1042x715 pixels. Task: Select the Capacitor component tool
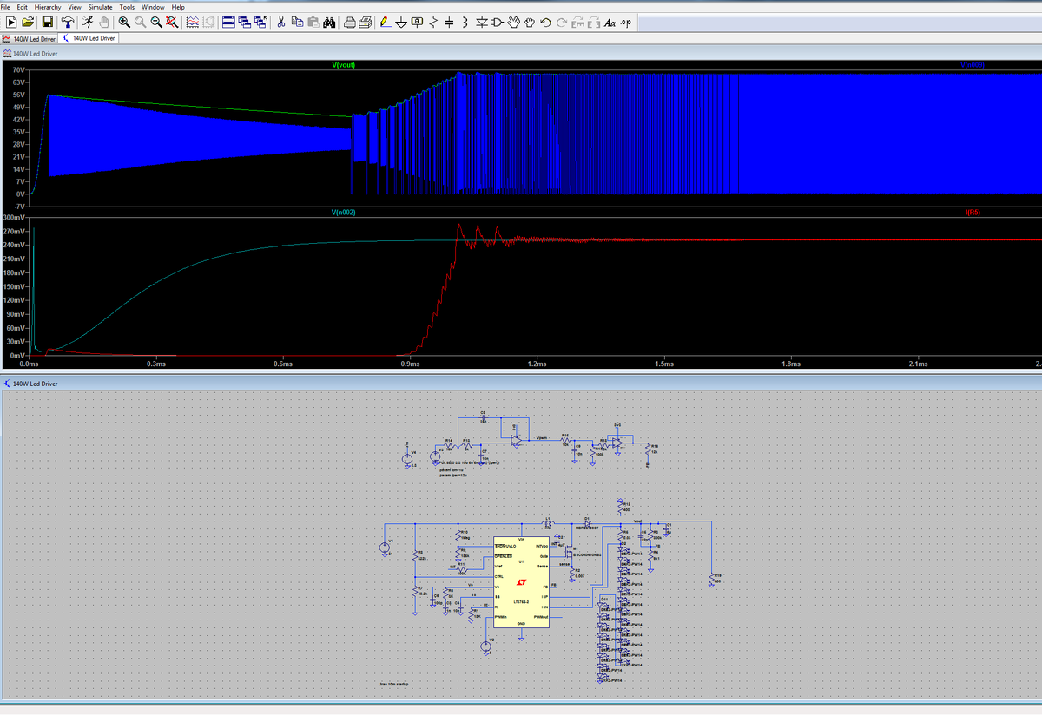pos(449,22)
